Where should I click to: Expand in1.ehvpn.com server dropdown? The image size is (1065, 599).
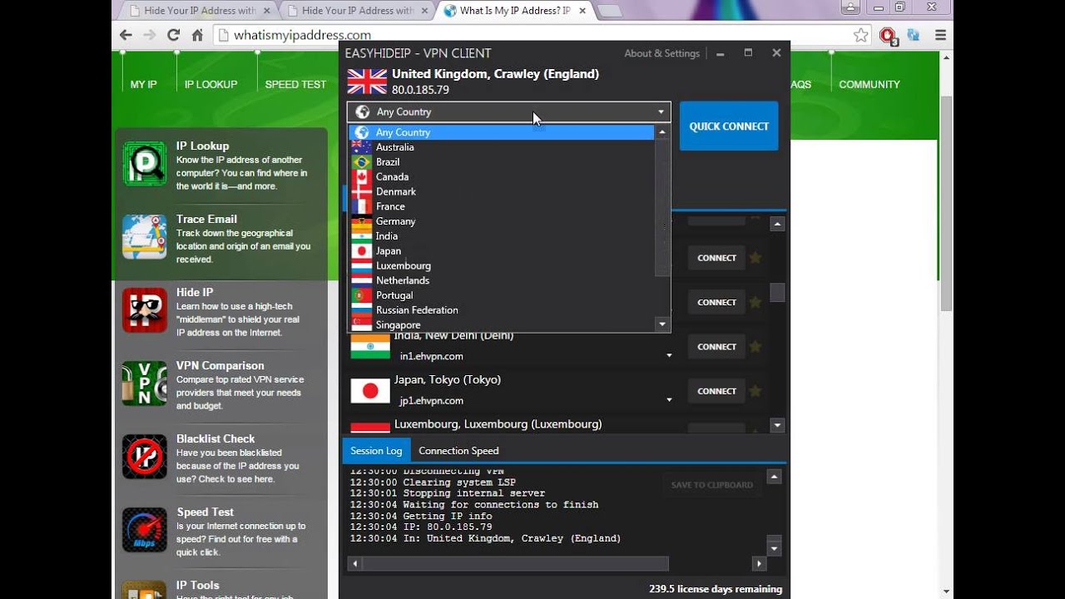point(669,356)
